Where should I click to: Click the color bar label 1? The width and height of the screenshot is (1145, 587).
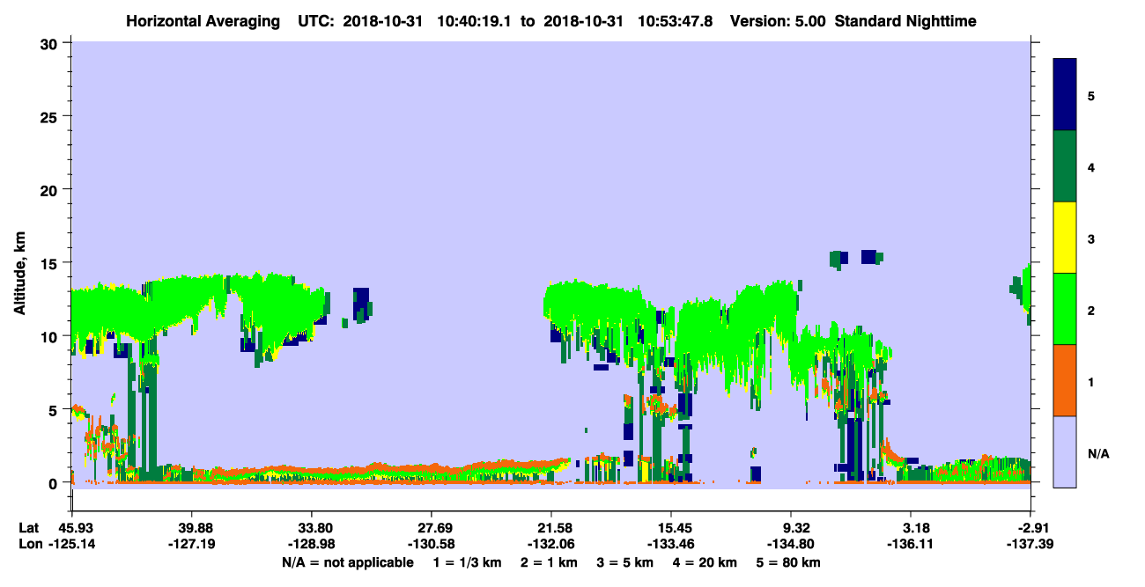point(1091,380)
